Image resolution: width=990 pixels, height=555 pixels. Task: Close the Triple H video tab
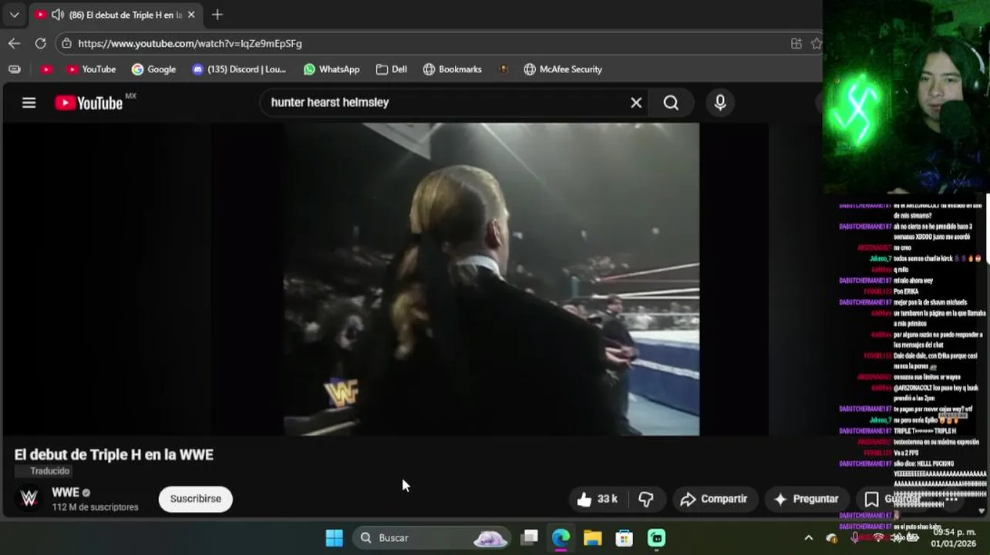click(191, 15)
